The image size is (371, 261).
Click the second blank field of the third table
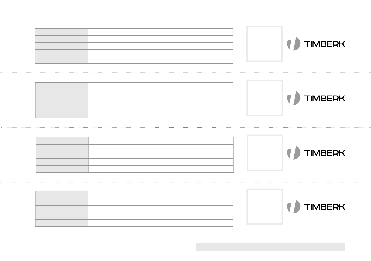coord(161,148)
